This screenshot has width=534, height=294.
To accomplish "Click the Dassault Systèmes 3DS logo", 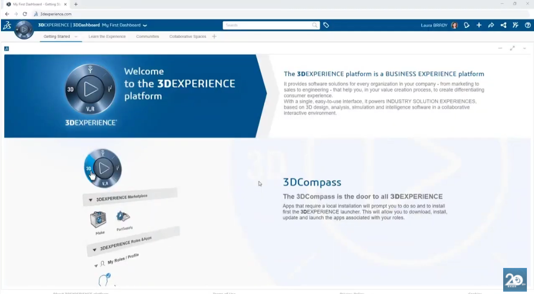I will [7, 25].
